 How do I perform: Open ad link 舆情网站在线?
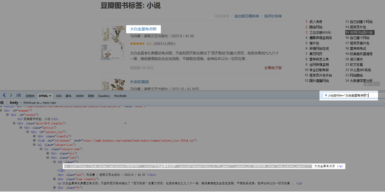(x=319, y=48)
